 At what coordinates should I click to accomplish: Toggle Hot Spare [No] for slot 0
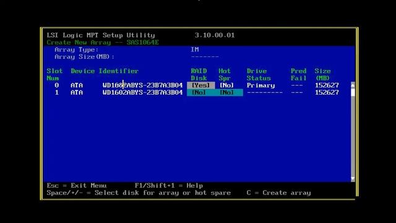226,85
